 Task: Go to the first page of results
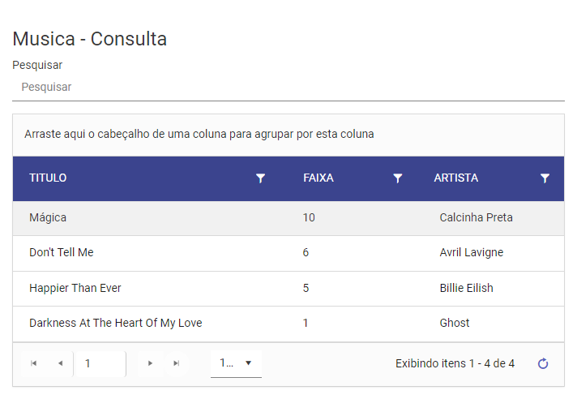34,363
